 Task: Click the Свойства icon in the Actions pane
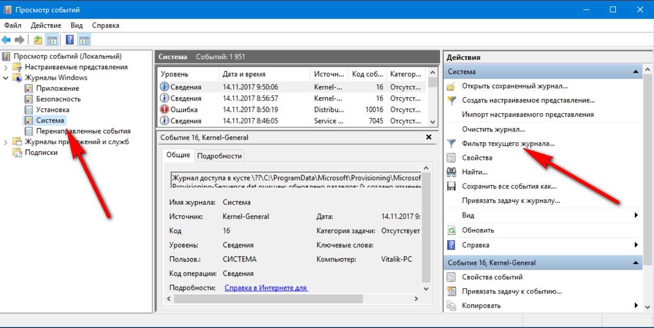pyautogui.click(x=452, y=158)
